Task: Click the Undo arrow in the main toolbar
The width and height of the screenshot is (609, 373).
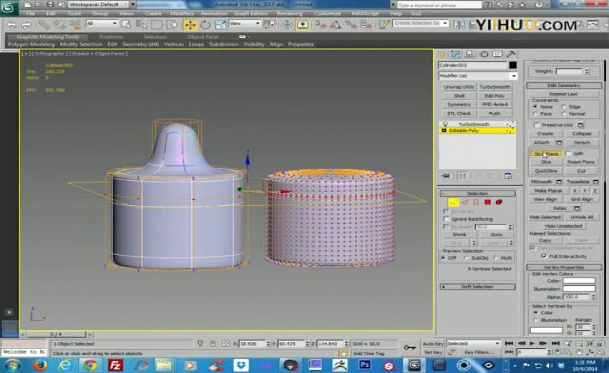Action: point(12,25)
